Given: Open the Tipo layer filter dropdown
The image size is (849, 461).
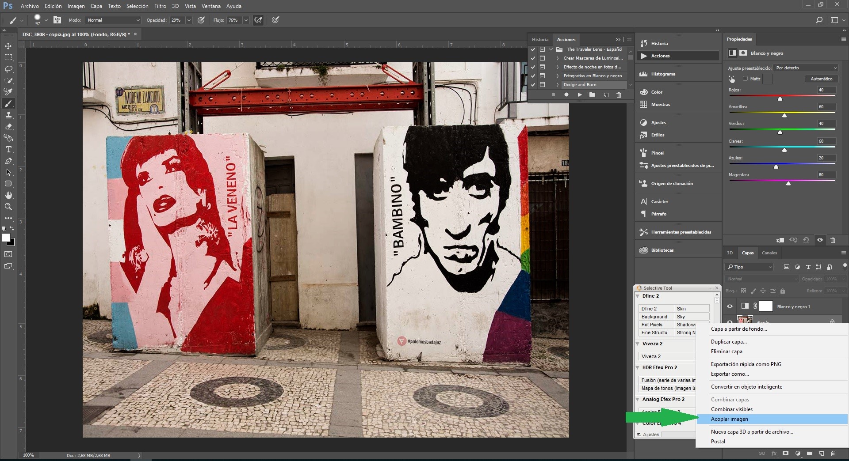Looking at the screenshot, I should [x=749, y=267].
